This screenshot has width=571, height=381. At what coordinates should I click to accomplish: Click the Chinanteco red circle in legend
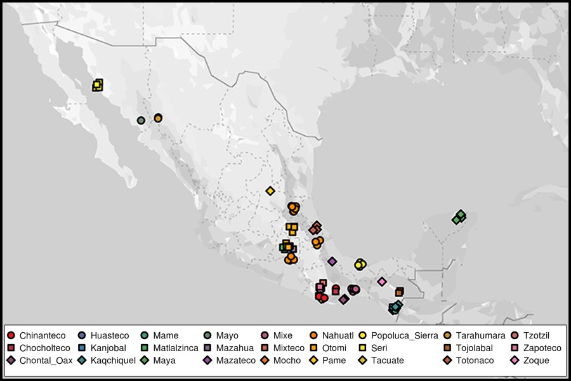point(11,335)
